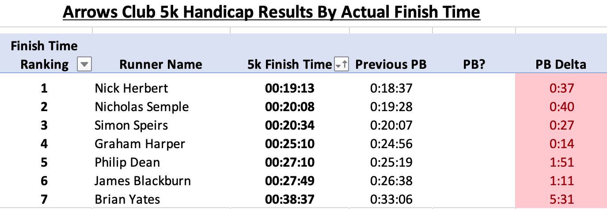Click the James Blackburn name cell
This screenshot has width=607, height=209.
(x=143, y=181)
